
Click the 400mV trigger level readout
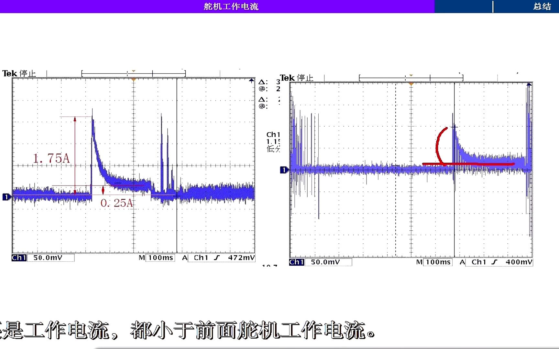(x=519, y=262)
